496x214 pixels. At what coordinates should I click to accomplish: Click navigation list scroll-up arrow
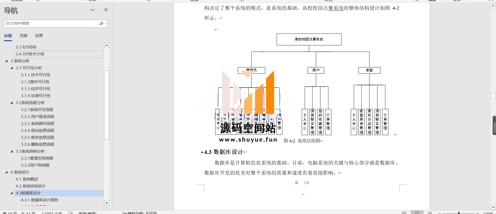click(x=106, y=46)
